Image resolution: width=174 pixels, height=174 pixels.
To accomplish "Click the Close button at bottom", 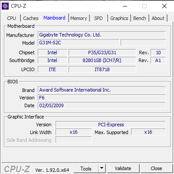I will click(x=156, y=168).
